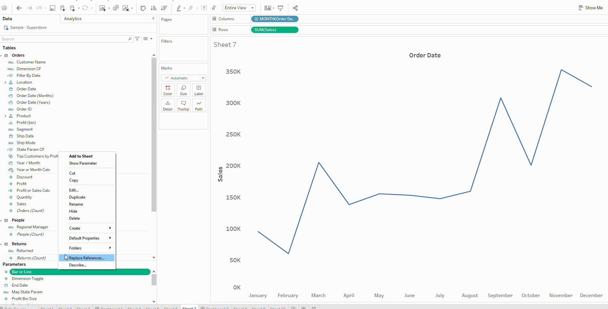
Task: Select the Bar or Line parameter
Action: [x=80, y=272]
